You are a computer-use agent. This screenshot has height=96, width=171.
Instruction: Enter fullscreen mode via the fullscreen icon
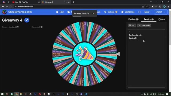pyautogui.click(x=139, y=12)
